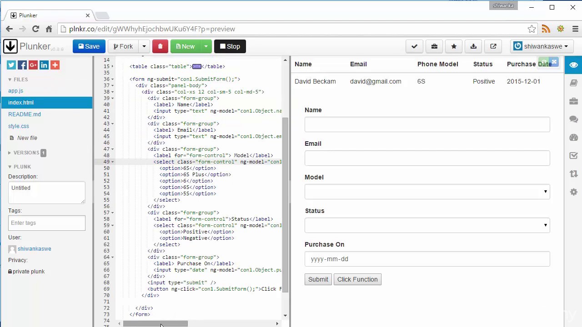Open the book icon in right sidebar

pyautogui.click(x=573, y=83)
